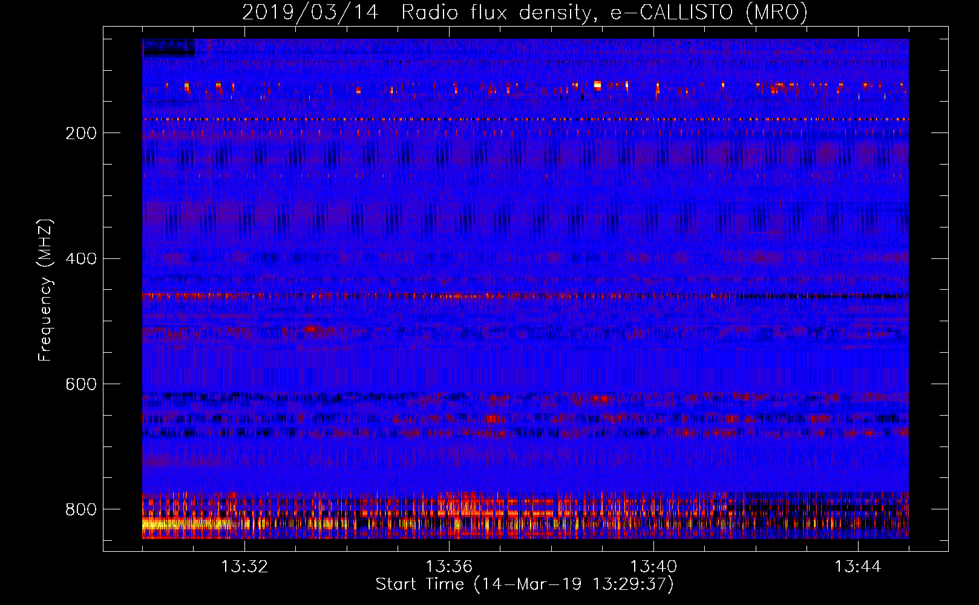
Task: Click the 13:32 time tick label
Action: point(244,567)
